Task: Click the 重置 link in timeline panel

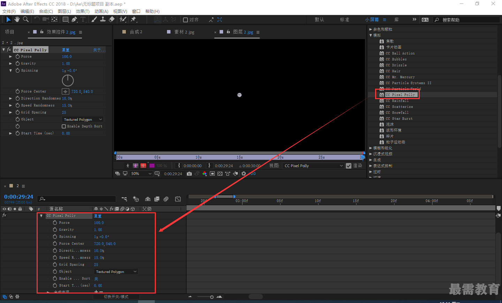Action: click(x=98, y=216)
